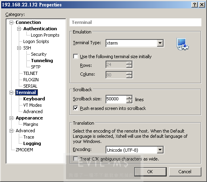207x182 pixels.
Task: Open the Logging category
Action: point(32,143)
